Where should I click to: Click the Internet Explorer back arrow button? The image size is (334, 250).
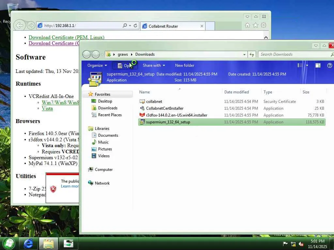[20, 25]
